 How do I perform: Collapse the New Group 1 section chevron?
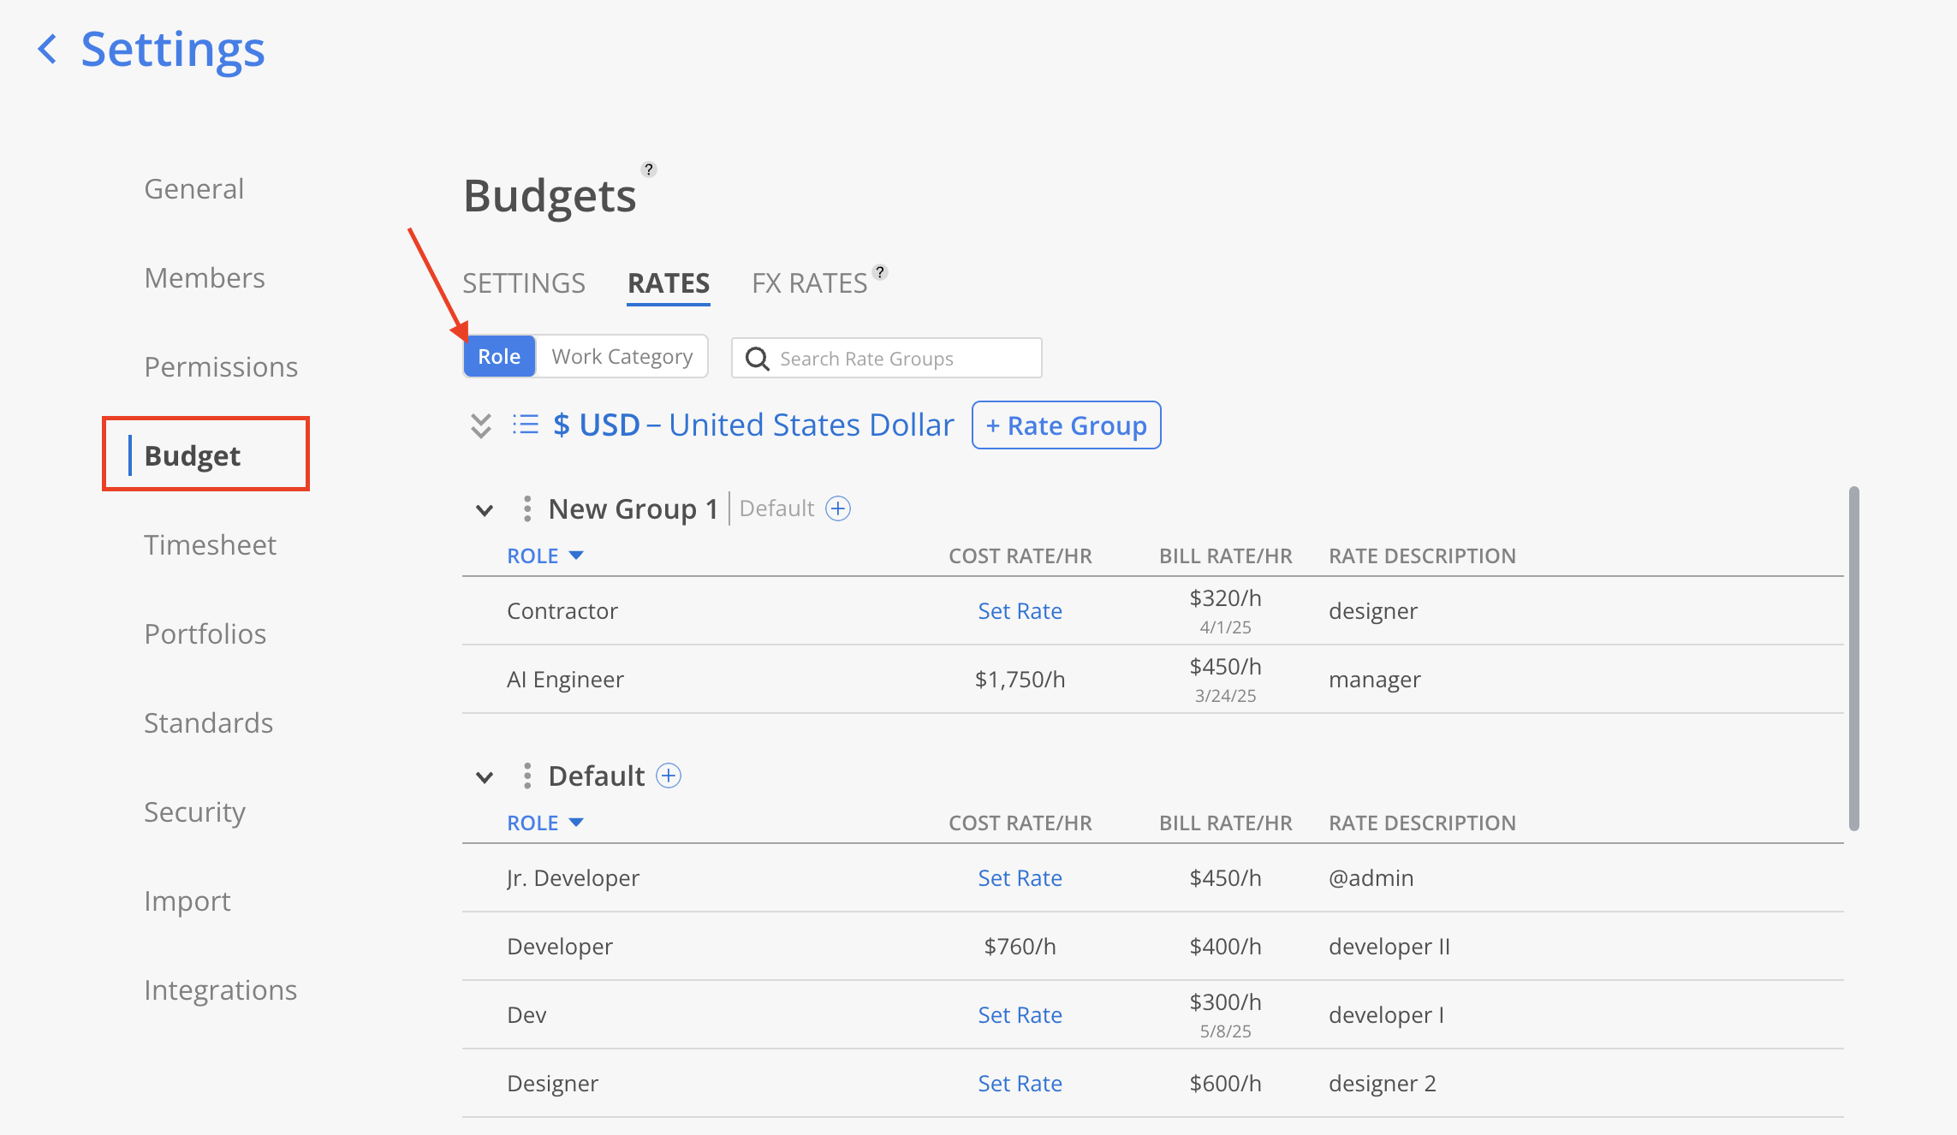[x=485, y=510]
